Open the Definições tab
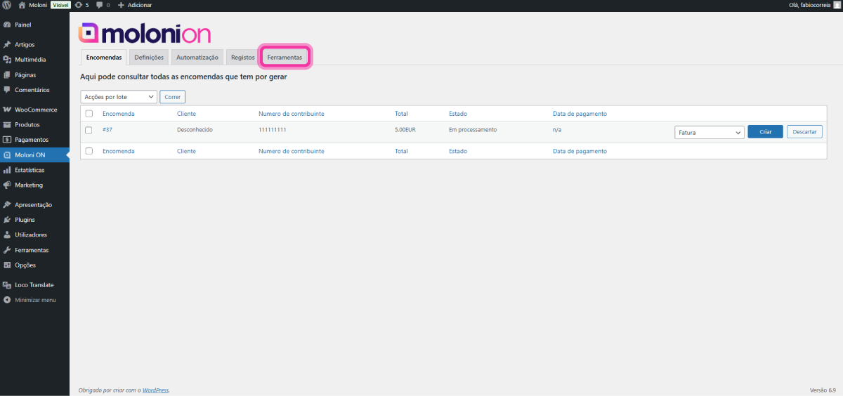This screenshot has height=396, width=843. [149, 57]
